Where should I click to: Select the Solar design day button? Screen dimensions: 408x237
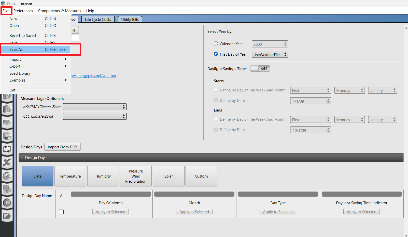coord(168,176)
